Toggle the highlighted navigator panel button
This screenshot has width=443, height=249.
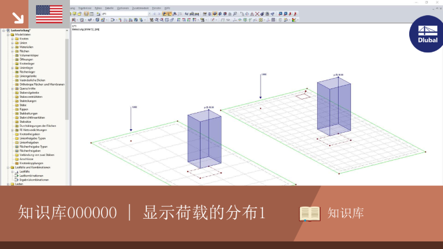click(86, 13)
